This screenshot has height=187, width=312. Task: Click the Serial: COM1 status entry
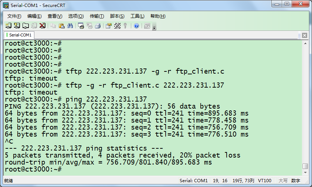click(x=193, y=181)
